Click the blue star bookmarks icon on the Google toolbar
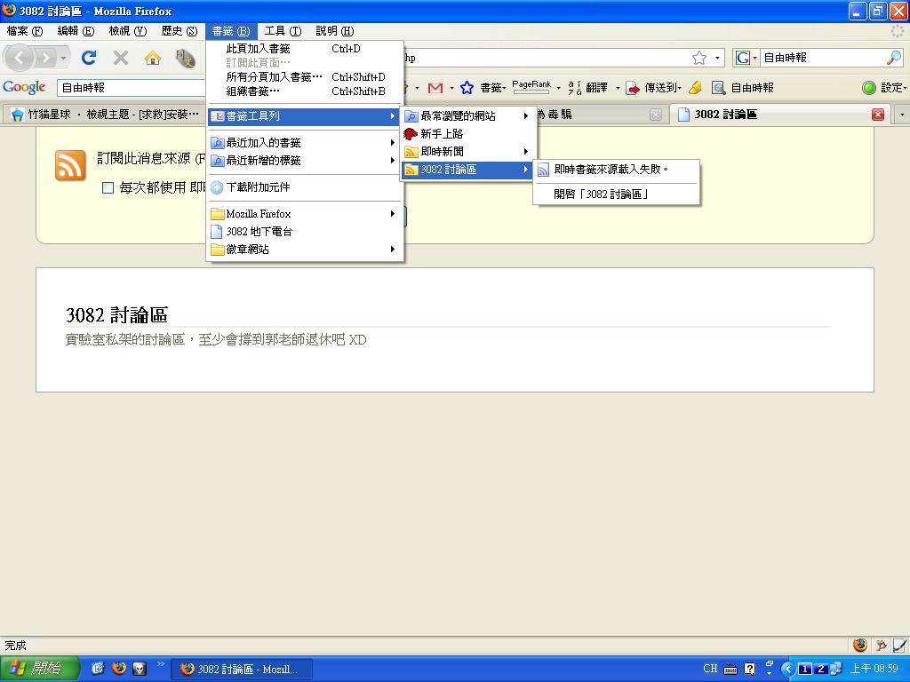The height and width of the screenshot is (682, 910). tap(467, 88)
